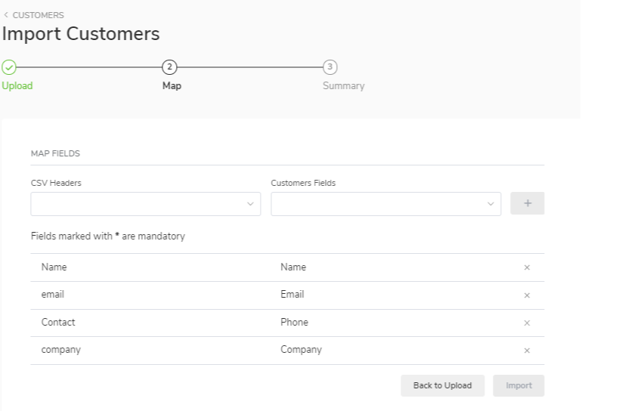
Task: Click the Import button
Action: (x=518, y=385)
